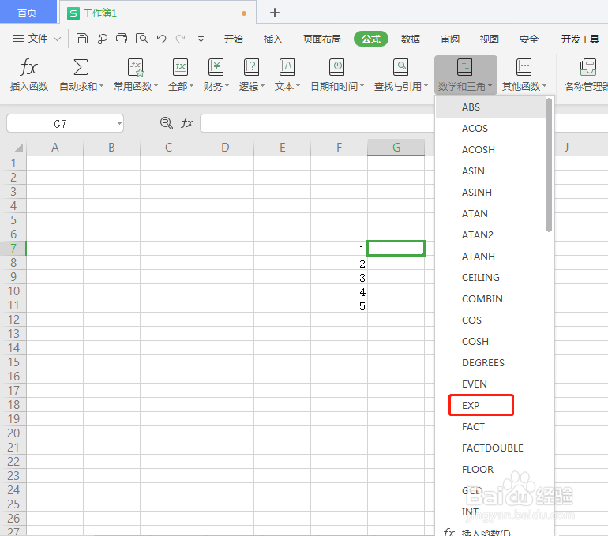
Task: Switch to the View (视图) ribbon tab
Action: (490, 39)
